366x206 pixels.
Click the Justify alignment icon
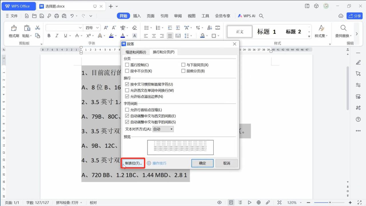(170, 36)
